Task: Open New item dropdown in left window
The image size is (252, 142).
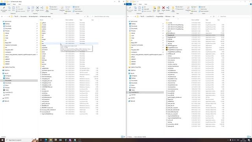Action: coord(54,7)
